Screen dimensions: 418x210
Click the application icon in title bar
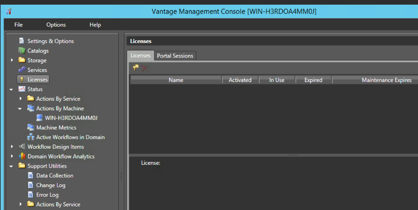(x=9, y=11)
